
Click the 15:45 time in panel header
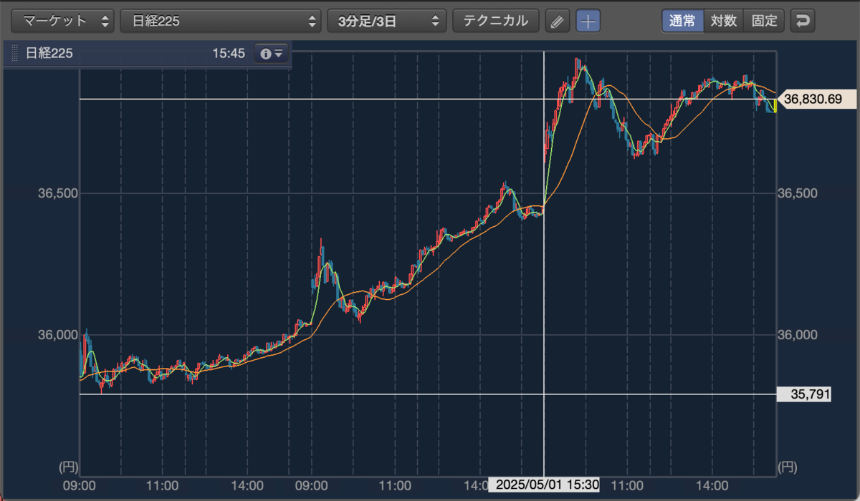click(229, 54)
